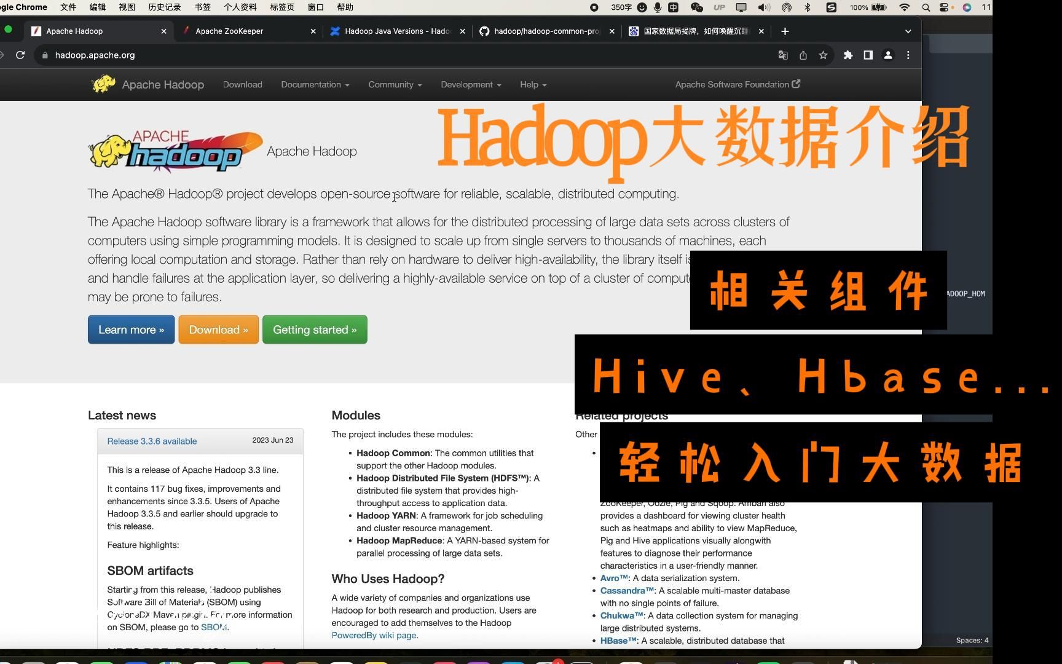Screen dimensions: 1062x664
Task: Open the Cassandra project link
Action: click(x=627, y=591)
